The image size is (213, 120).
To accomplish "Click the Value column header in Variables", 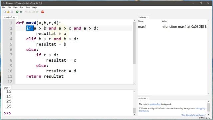I will click(x=164, y=21).
